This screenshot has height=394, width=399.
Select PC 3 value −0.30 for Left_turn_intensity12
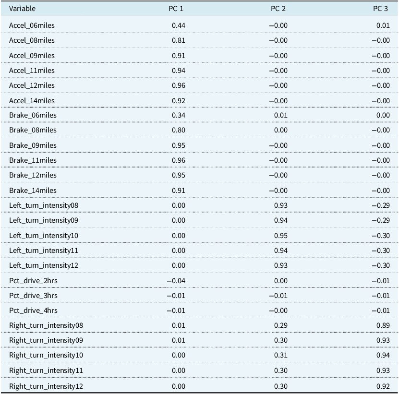click(381, 265)
